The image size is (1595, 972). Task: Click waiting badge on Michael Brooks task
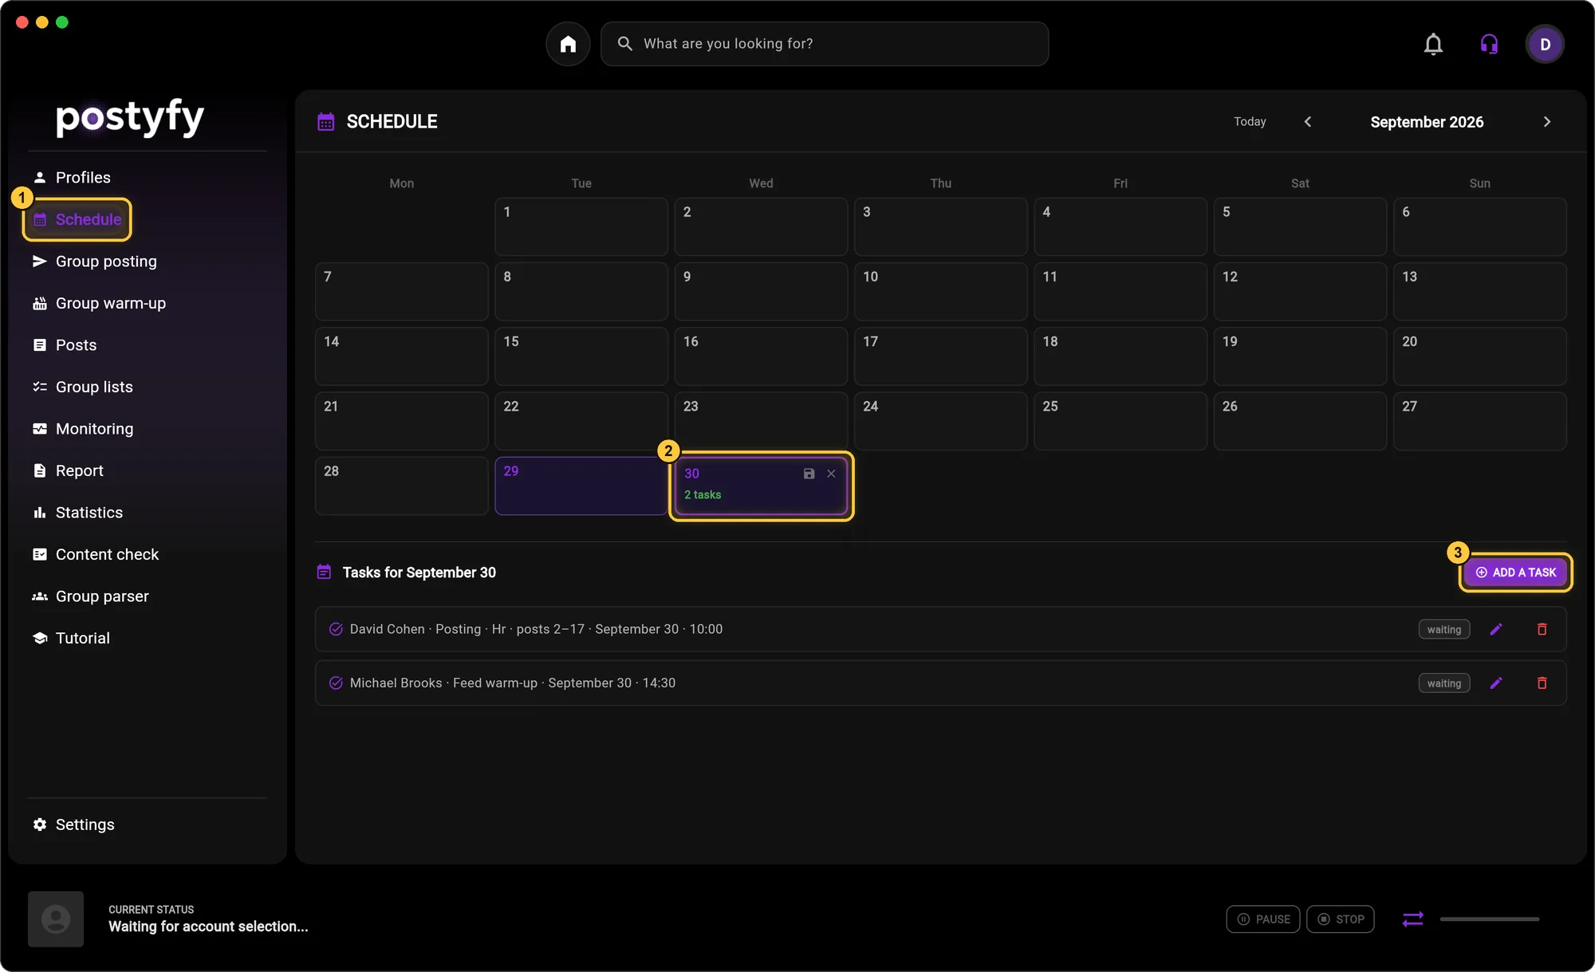coord(1444,683)
